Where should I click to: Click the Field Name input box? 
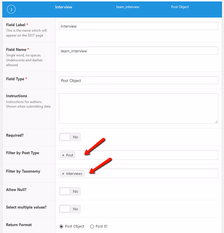tap(138, 51)
